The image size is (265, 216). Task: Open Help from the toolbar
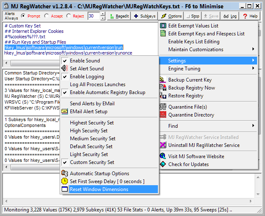pyautogui.click(x=250, y=16)
